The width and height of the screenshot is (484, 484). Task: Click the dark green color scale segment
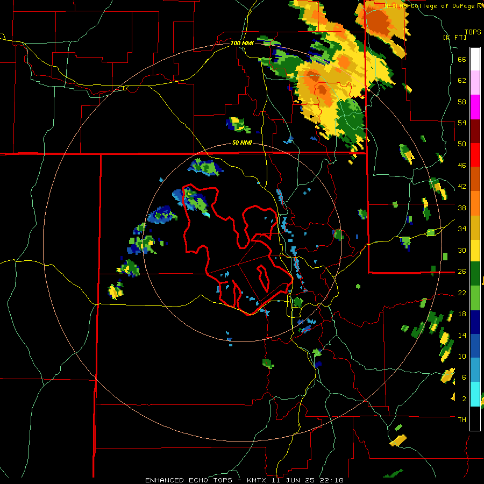pyautogui.click(x=475, y=274)
